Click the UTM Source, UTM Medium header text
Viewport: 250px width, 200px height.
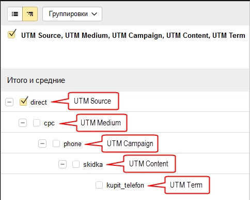[65, 35]
